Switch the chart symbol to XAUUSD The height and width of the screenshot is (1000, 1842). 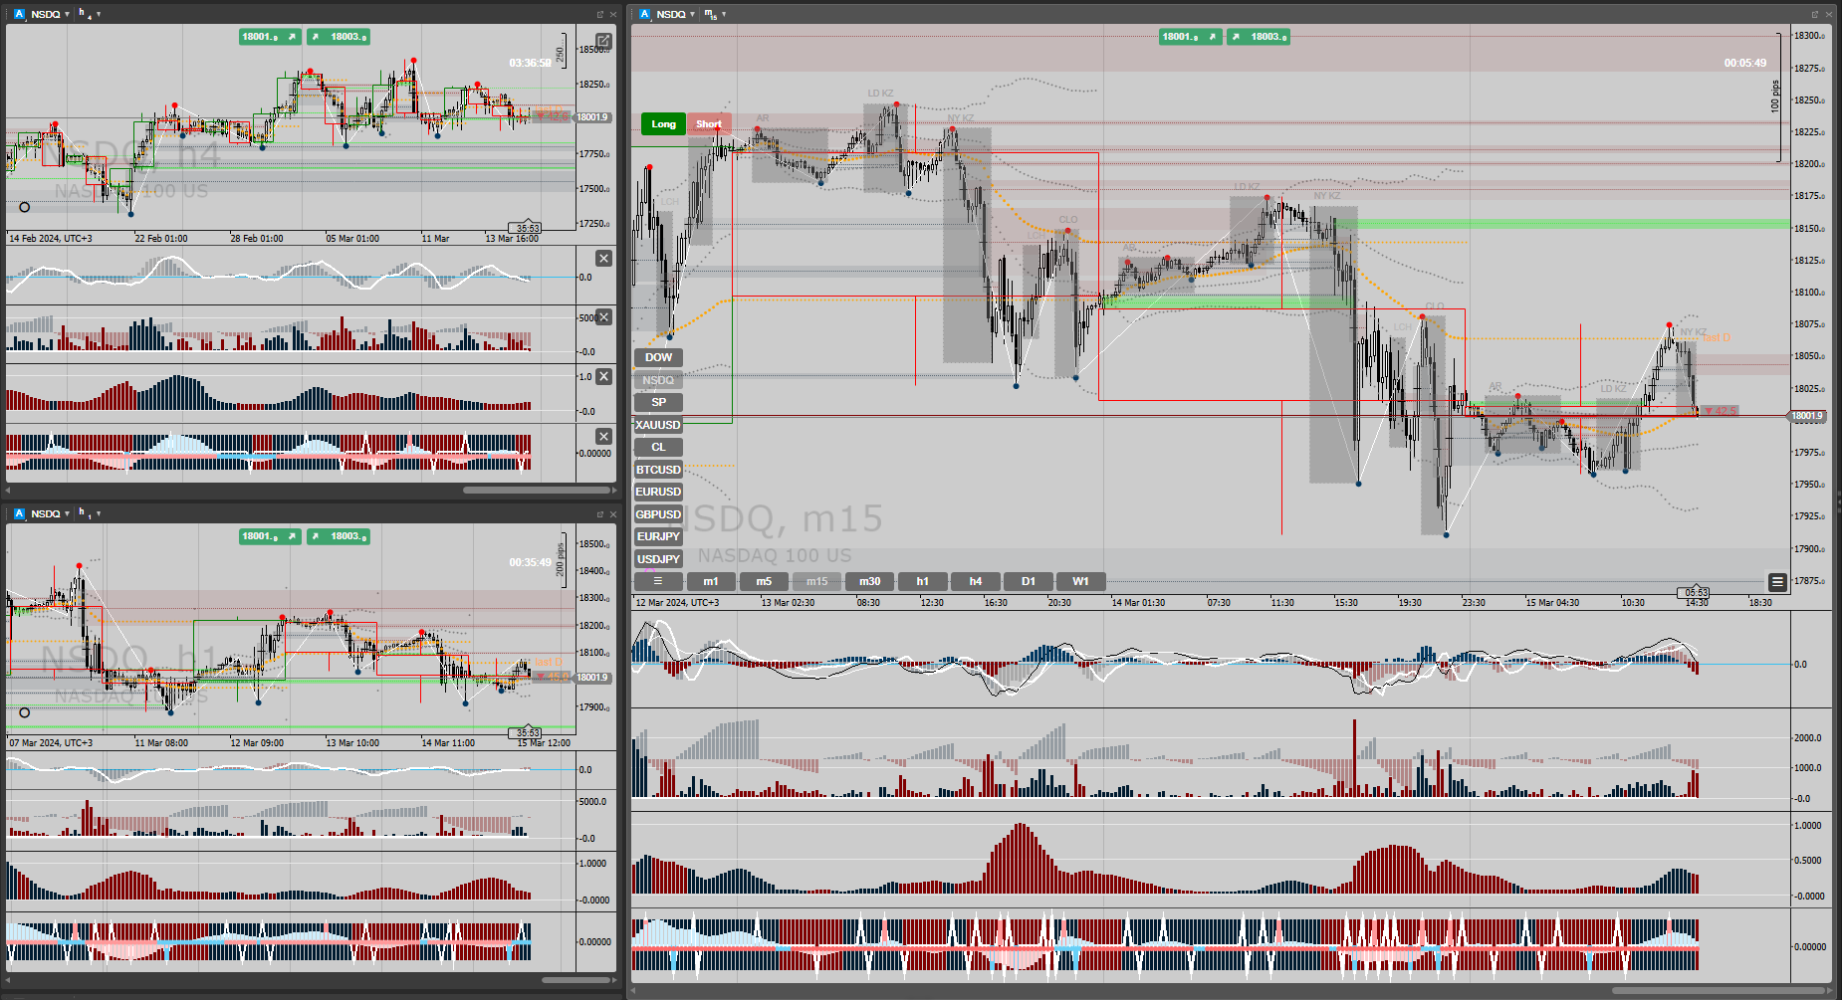[658, 425]
